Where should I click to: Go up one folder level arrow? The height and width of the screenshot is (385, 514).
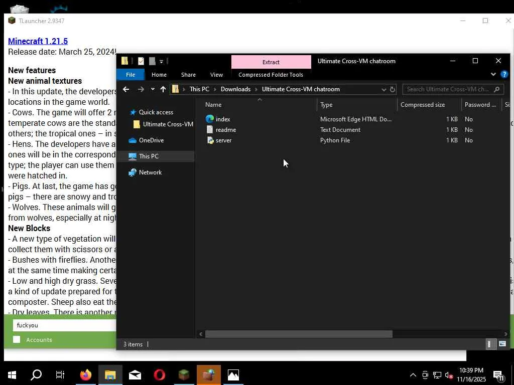(x=163, y=89)
